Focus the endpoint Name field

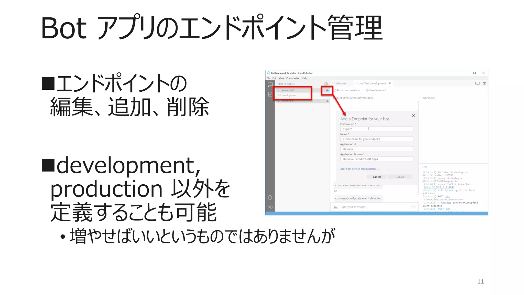(x=377, y=139)
